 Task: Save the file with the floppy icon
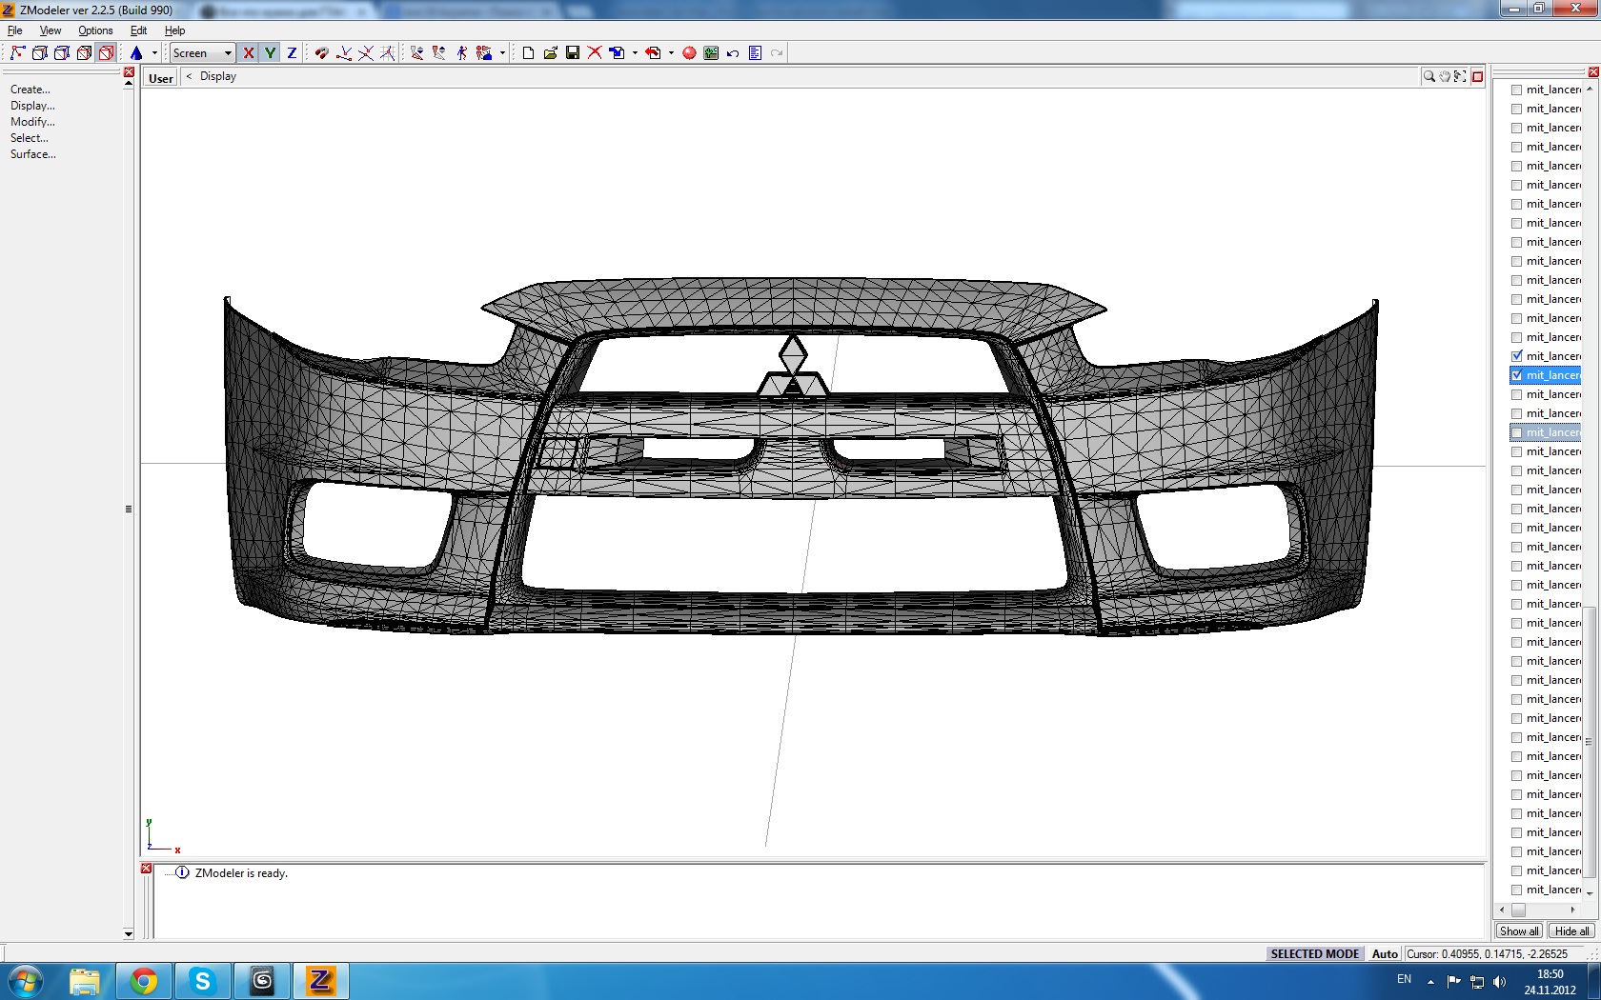[573, 52]
